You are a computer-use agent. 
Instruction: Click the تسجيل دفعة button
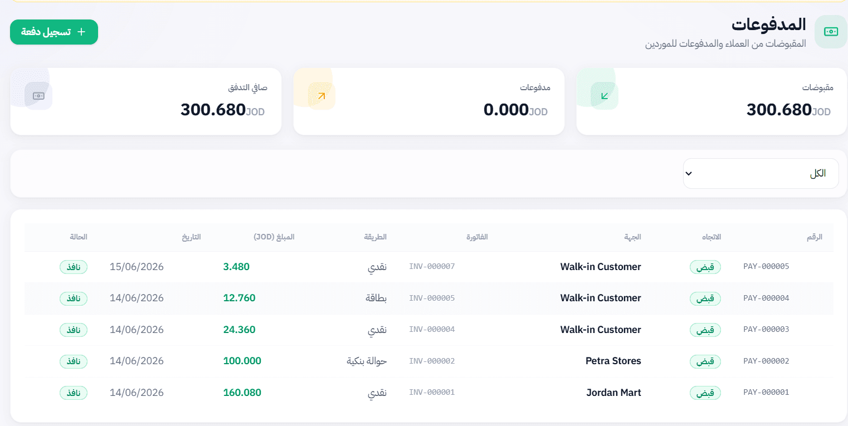pyautogui.click(x=54, y=32)
